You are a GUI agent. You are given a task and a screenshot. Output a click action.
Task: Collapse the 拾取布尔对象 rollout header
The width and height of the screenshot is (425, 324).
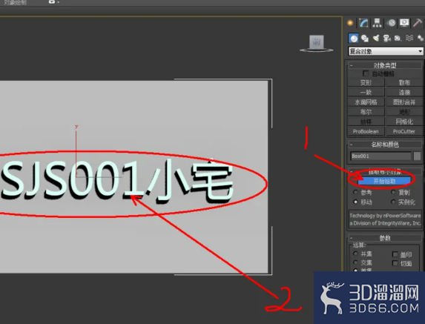coord(385,172)
